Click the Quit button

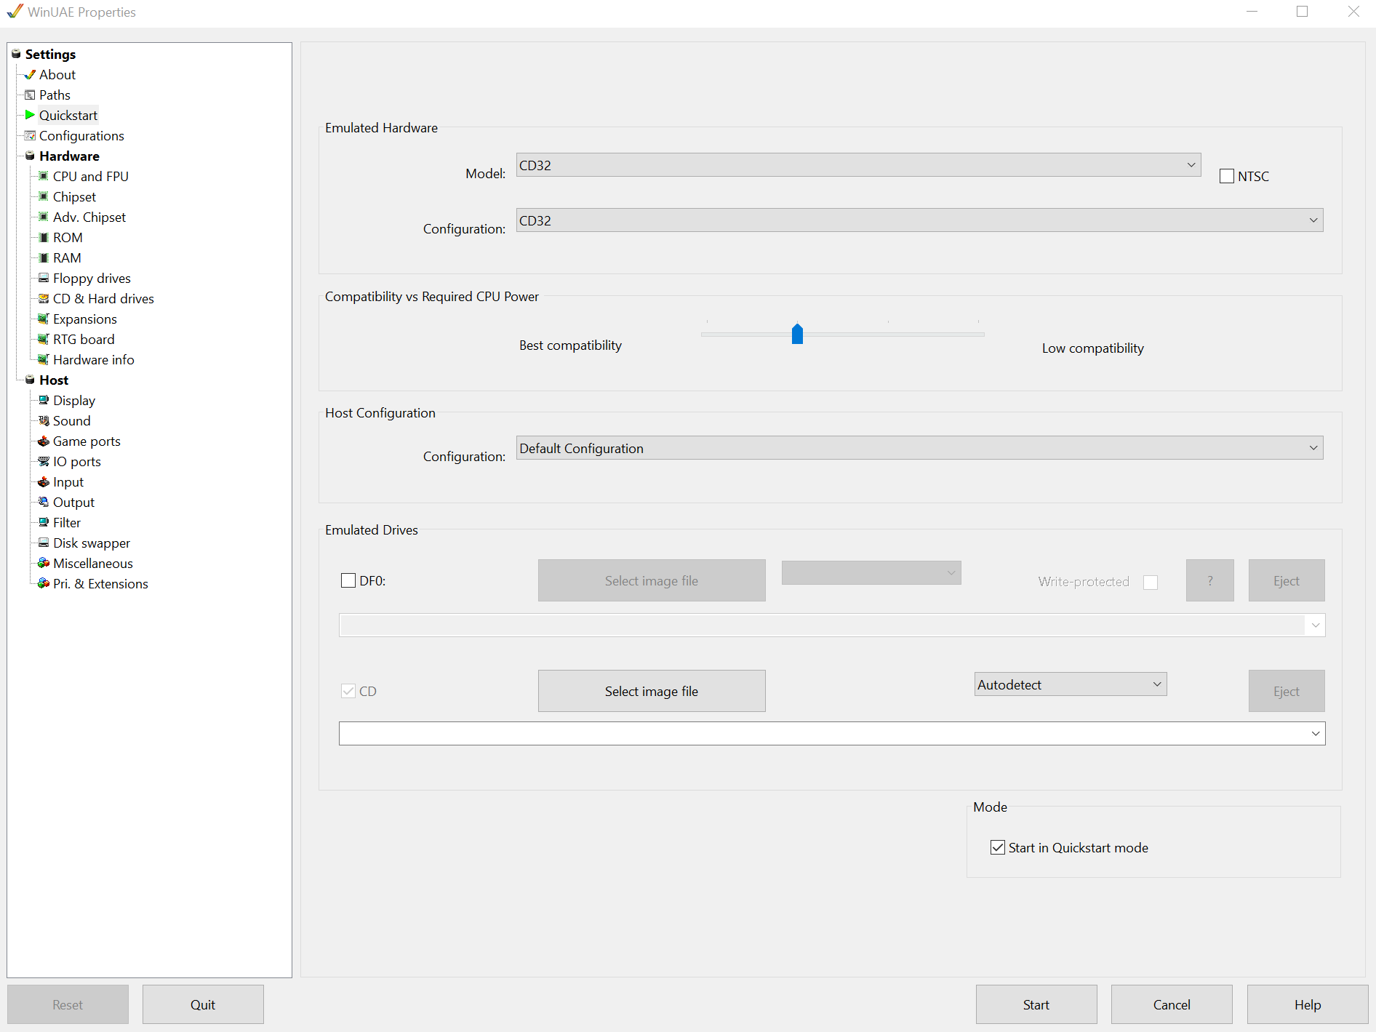[203, 1004]
